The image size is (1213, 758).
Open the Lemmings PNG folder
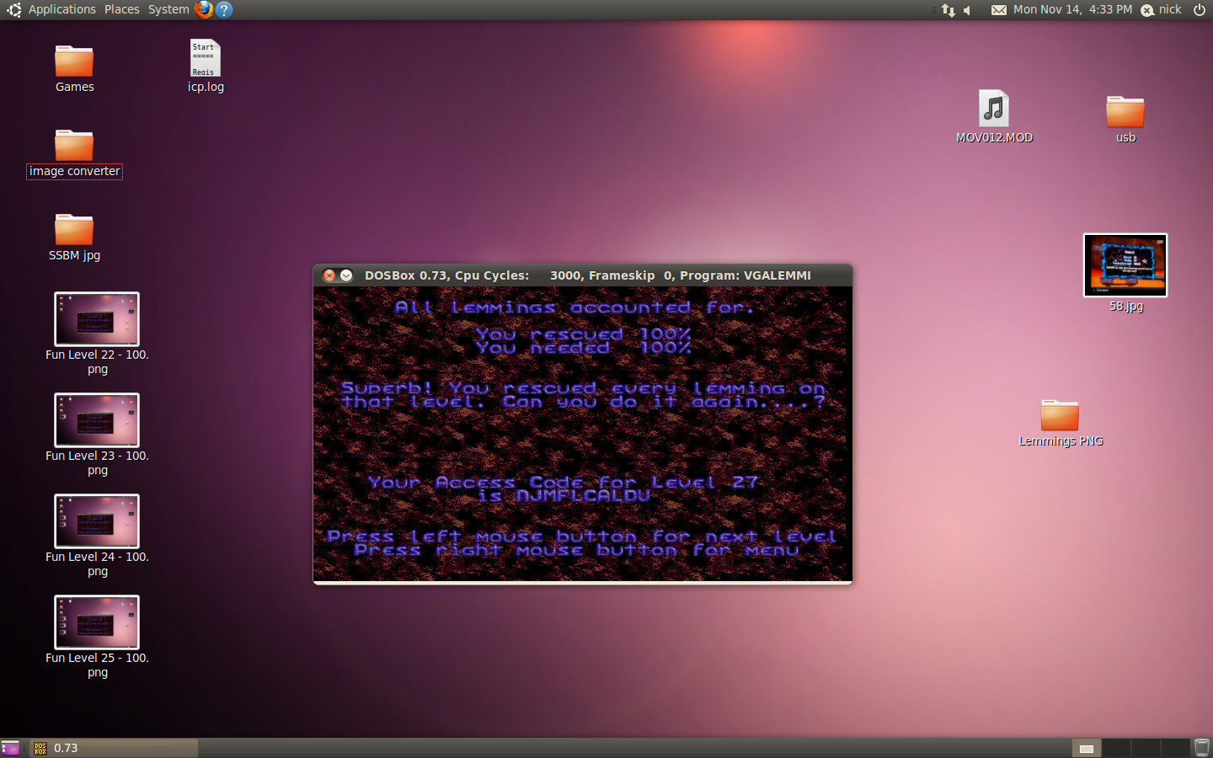coord(1060,416)
